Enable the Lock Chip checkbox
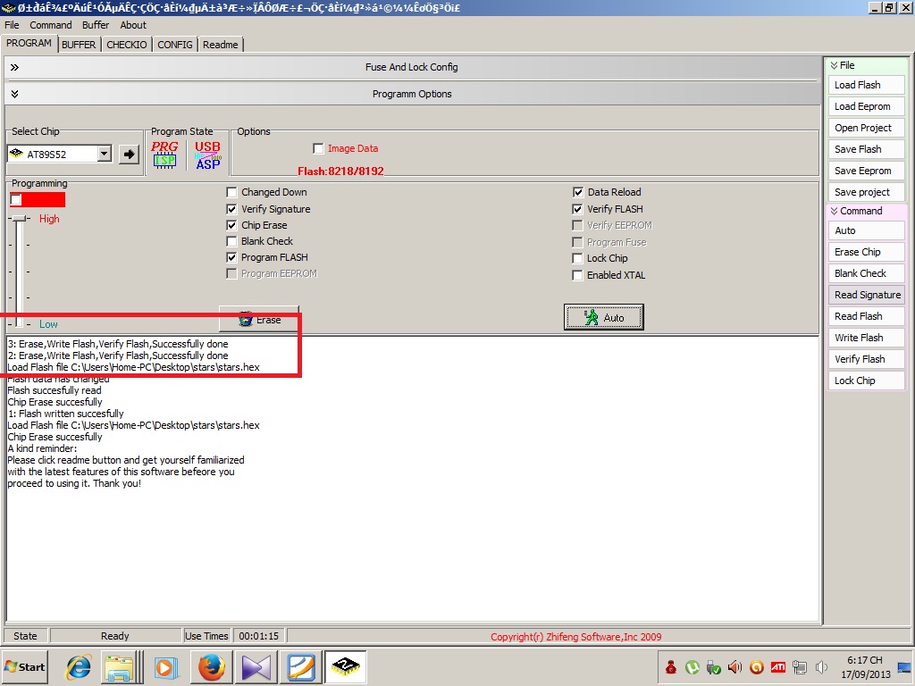The height and width of the screenshot is (686, 915). coord(578,258)
